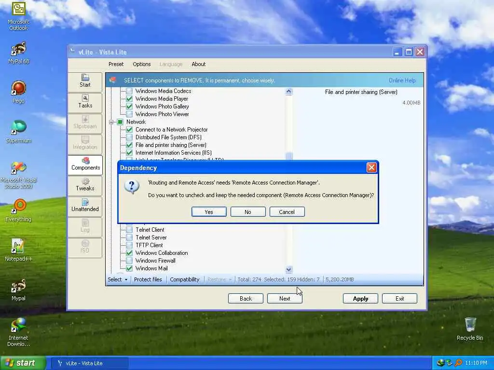The image size is (494, 370).
Task: Uncheck Windows Collaboration component
Action: pyautogui.click(x=129, y=253)
